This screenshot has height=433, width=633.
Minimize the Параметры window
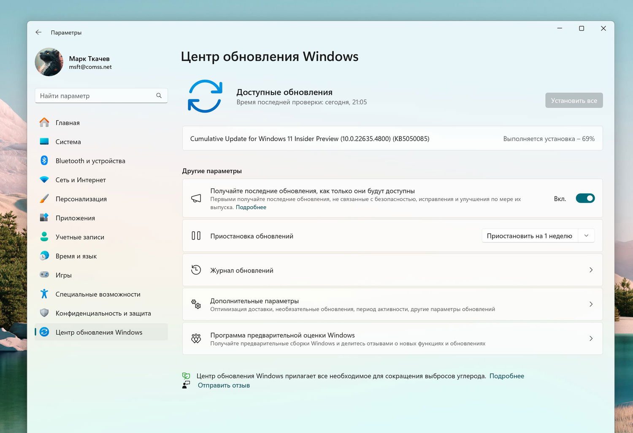560,28
